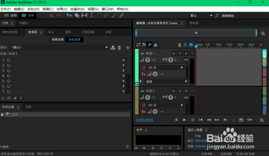269x156 pixels.
Task: Adjust Track 2 send level knob
Action: (155, 112)
